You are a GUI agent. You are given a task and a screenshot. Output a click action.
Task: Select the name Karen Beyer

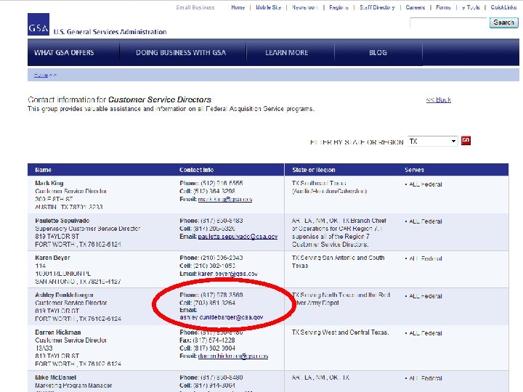pos(52,258)
